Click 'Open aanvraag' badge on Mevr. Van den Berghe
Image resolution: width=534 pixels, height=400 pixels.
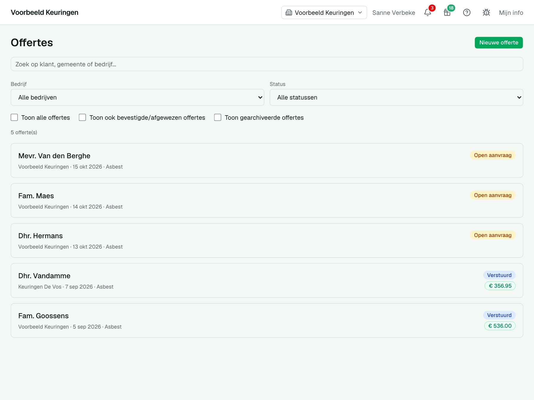click(492, 155)
